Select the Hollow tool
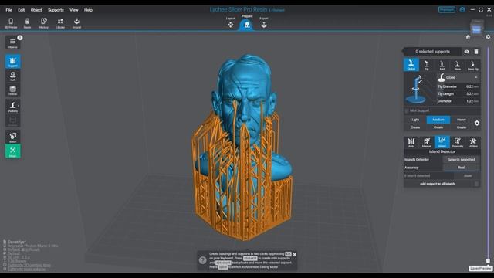 coord(13,90)
